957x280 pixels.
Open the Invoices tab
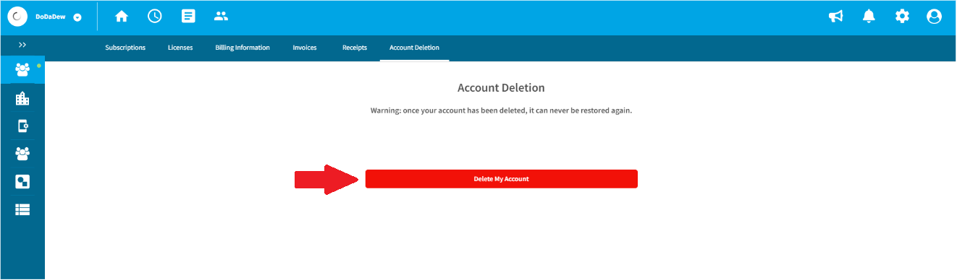[x=305, y=48]
